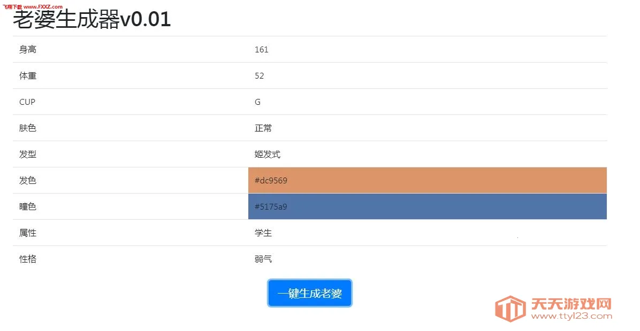This screenshot has height=331, width=640.
Task: Click the weight value 52
Action: click(260, 75)
